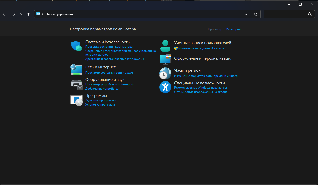Open recent locations chevron next to forward
Screen dimensions: 318x185
pyautogui.click(x=21, y=14)
